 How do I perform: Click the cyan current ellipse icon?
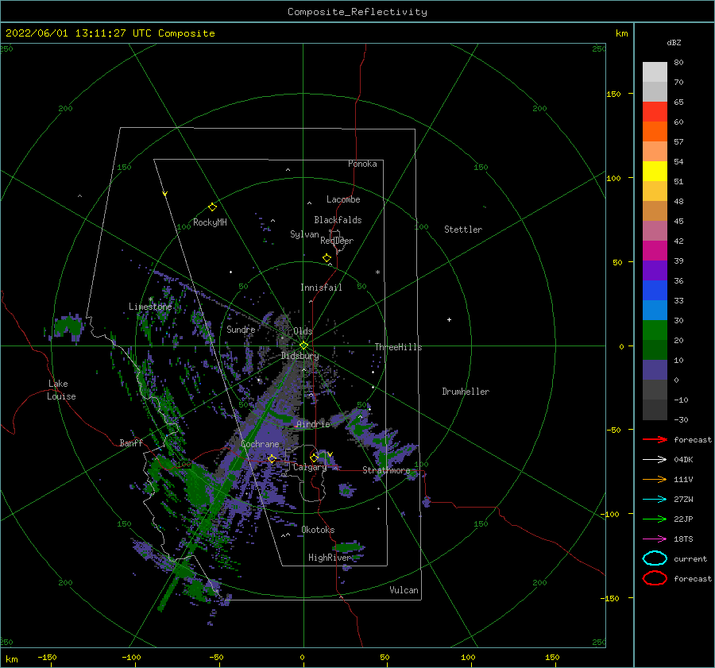(x=655, y=558)
